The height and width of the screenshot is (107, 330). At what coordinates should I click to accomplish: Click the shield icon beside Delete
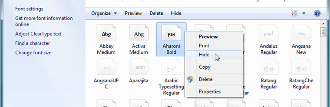point(190,79)
